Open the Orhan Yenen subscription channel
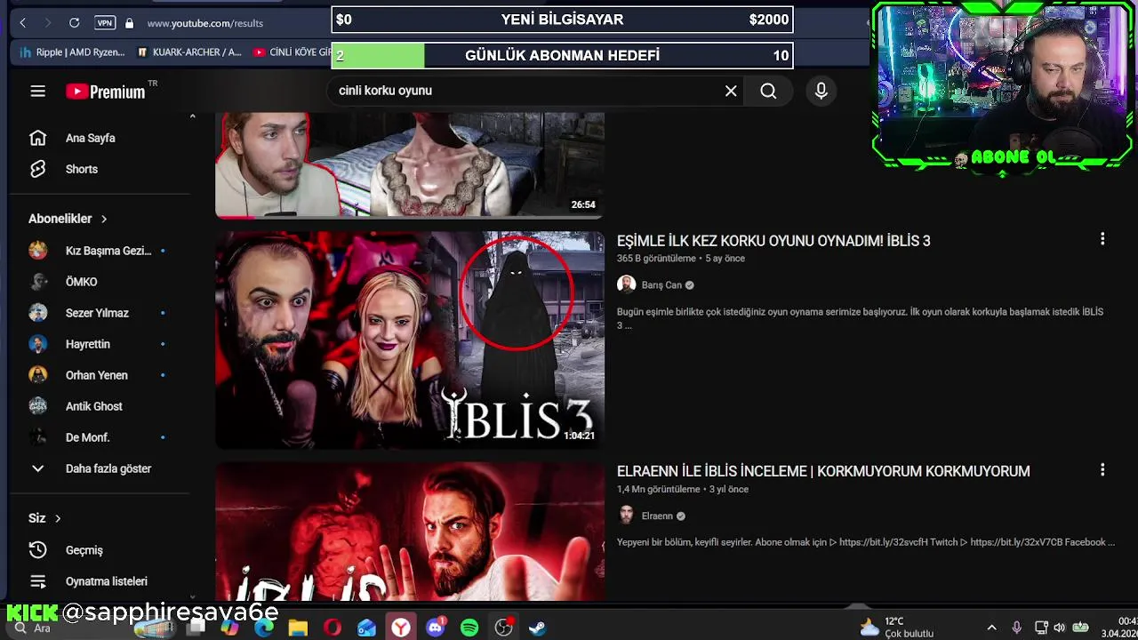 click(x=101, y=375)
